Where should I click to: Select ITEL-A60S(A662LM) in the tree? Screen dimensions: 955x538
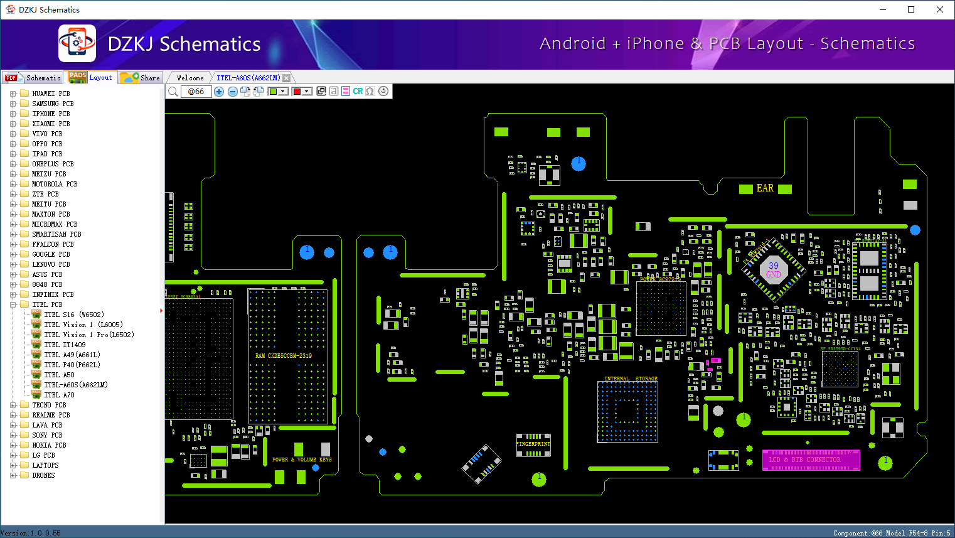(76, 385)
